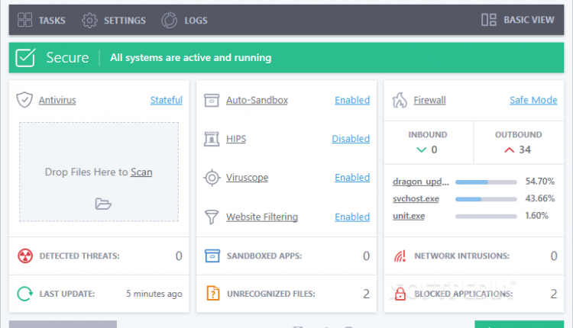
Task: Click the Blocked Applications count 2
Action: 554,294
